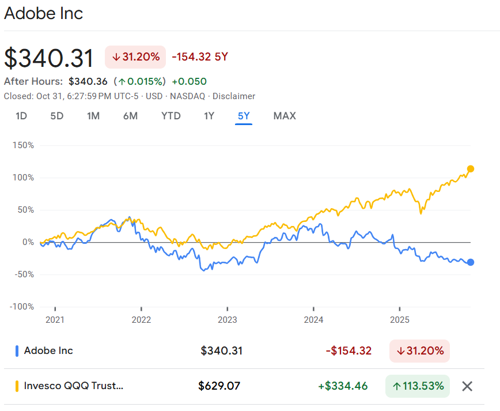The width and height of the screenshot is (500, 411).
Task: Select the Adobe Inc comparison row name
Action: (x=48, y=350)
